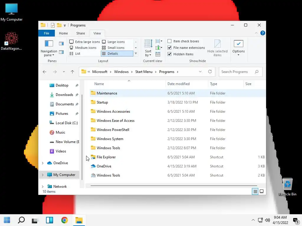Click the horizontal scrollbar in file list
The image size is (302, 226).
(x=174, y=186)
